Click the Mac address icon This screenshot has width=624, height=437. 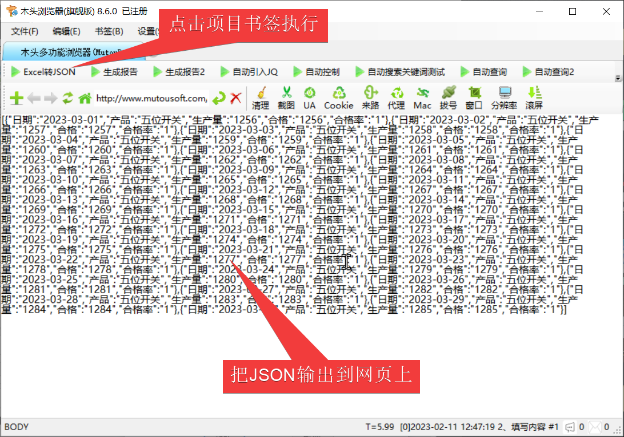tap(422, 98)
